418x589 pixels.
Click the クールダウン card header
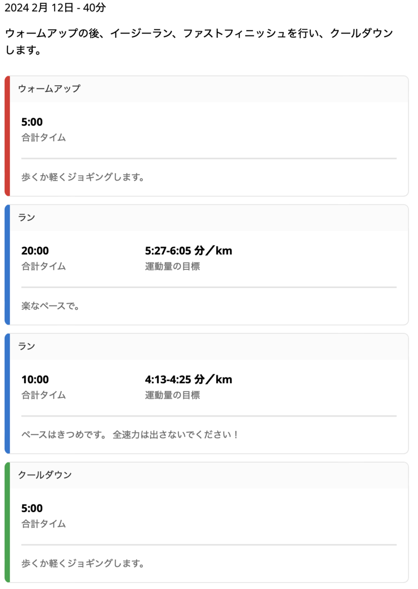point(209,475)
